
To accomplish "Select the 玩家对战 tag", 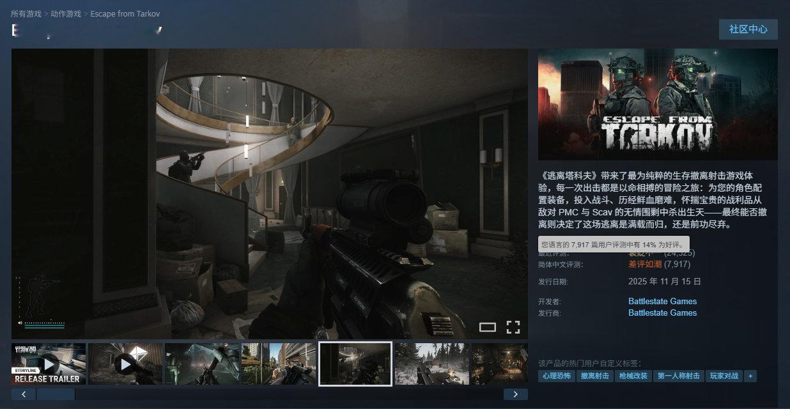I will click(724, 376).
